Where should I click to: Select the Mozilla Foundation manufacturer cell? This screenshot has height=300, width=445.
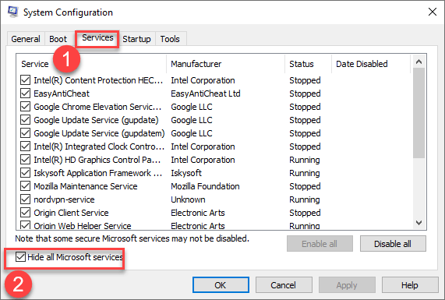pos(205,186)
